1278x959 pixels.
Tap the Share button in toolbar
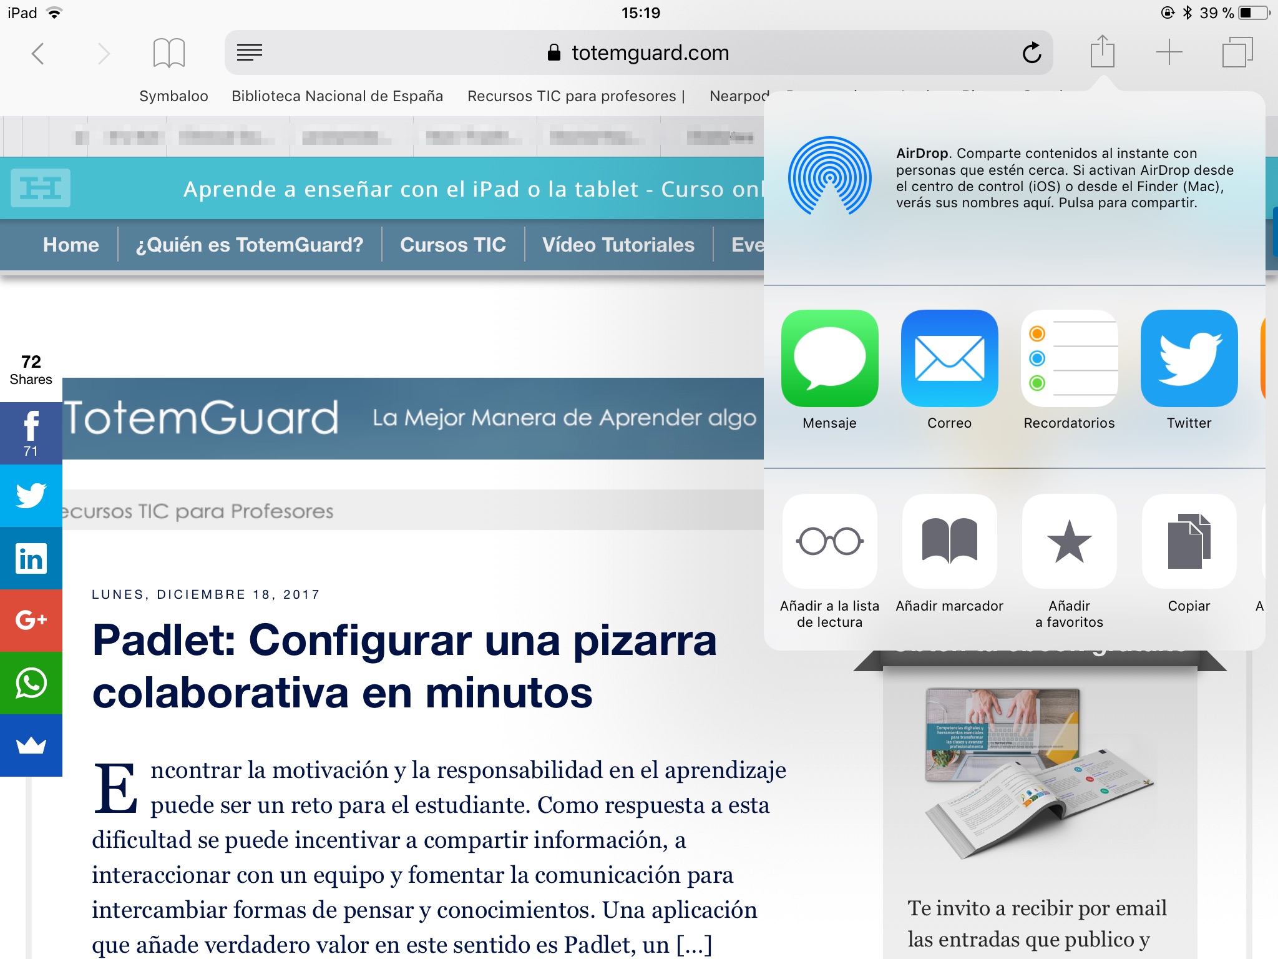pyautogui.click(x=1103, y=51)
